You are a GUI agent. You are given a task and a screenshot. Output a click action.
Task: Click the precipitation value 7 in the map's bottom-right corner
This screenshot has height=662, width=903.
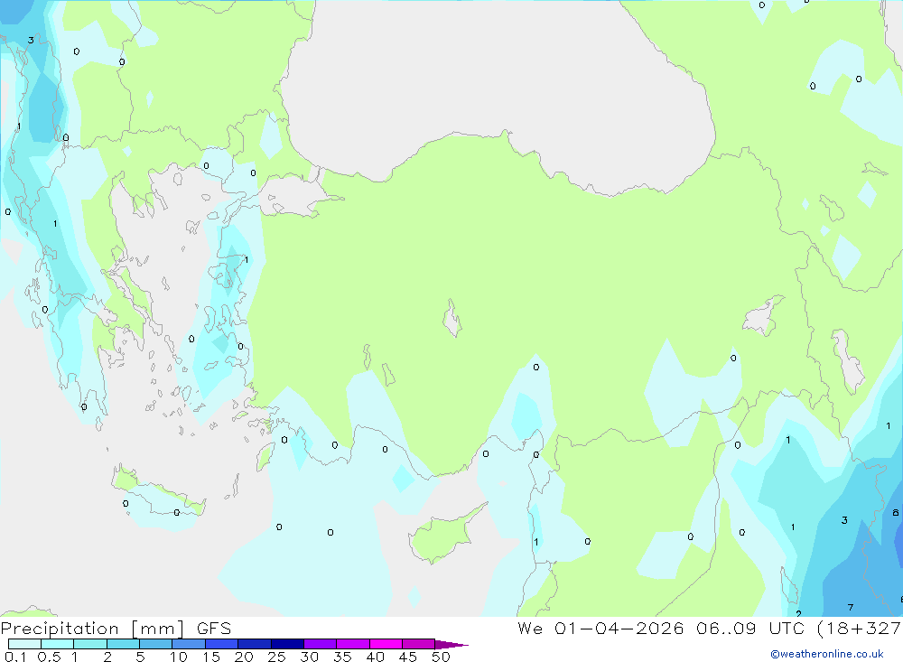(x=851, y=607)
